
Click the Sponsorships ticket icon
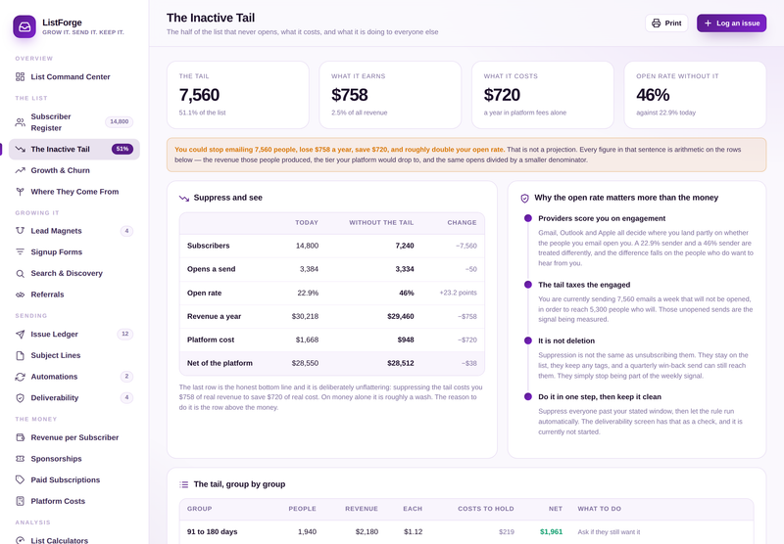click(x=20, y=459)
